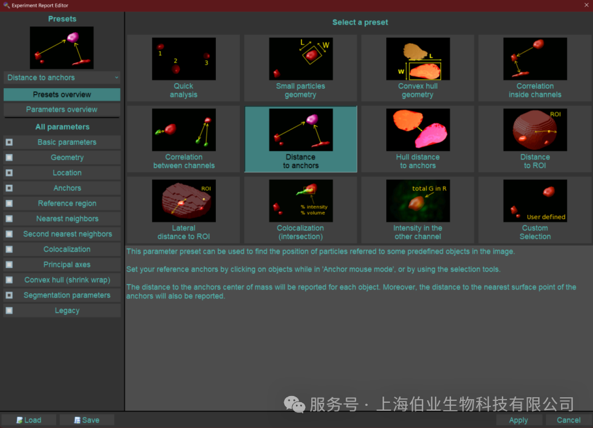This screenshot has width=593, height=428.
Task: Select the Colocalization (intersection) preset
Action: pyautogui.click(x=301, y=210)
